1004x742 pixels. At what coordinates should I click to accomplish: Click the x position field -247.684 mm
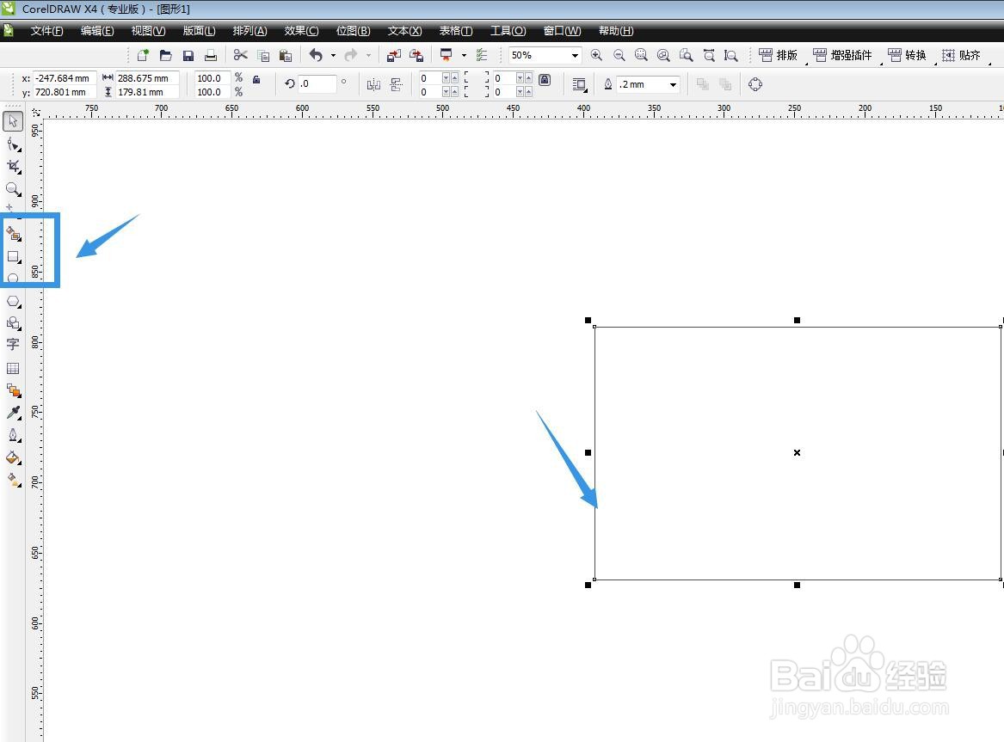[x=64, y=78]
